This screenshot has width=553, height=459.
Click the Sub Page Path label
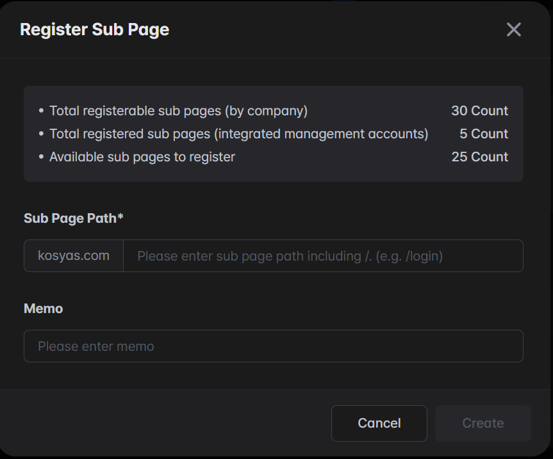[70, 218]
